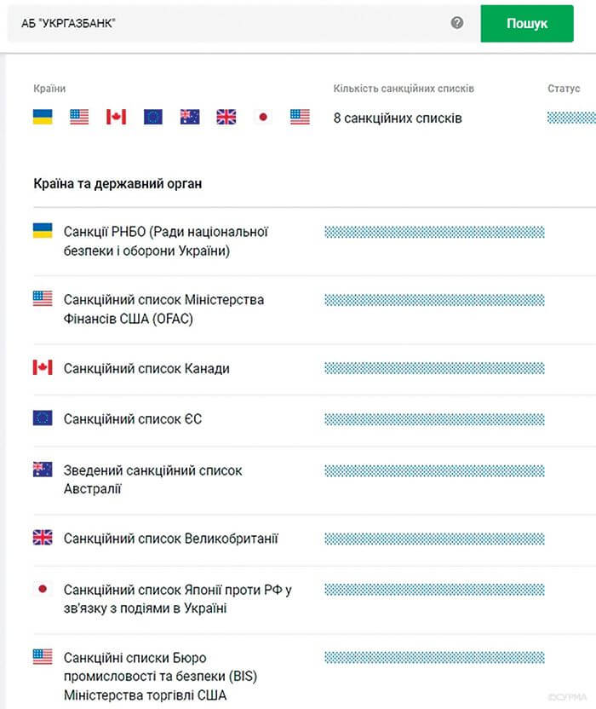Image resolution: width=596 pixels, height=709 pixels.
Task: Click the EU flag beside Санкційний список ЄС
Action: pyautogui.click(x=43, y=418)
